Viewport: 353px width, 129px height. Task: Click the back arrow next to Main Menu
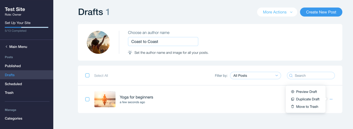[x=6, y=47]
